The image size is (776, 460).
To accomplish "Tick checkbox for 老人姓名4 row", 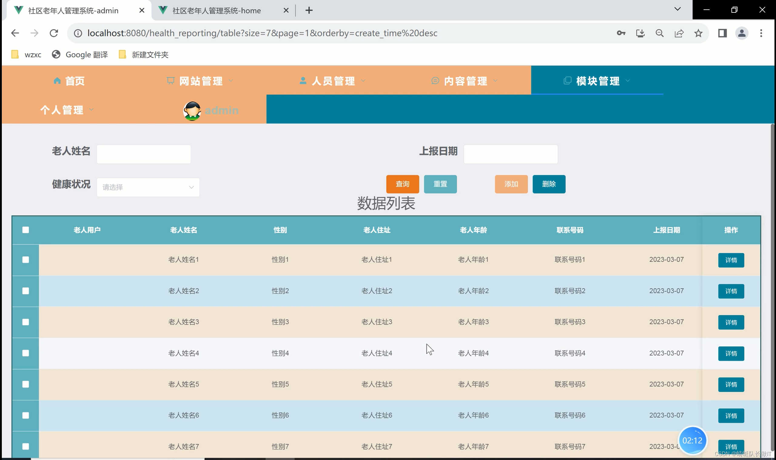I will coord(26,353).
